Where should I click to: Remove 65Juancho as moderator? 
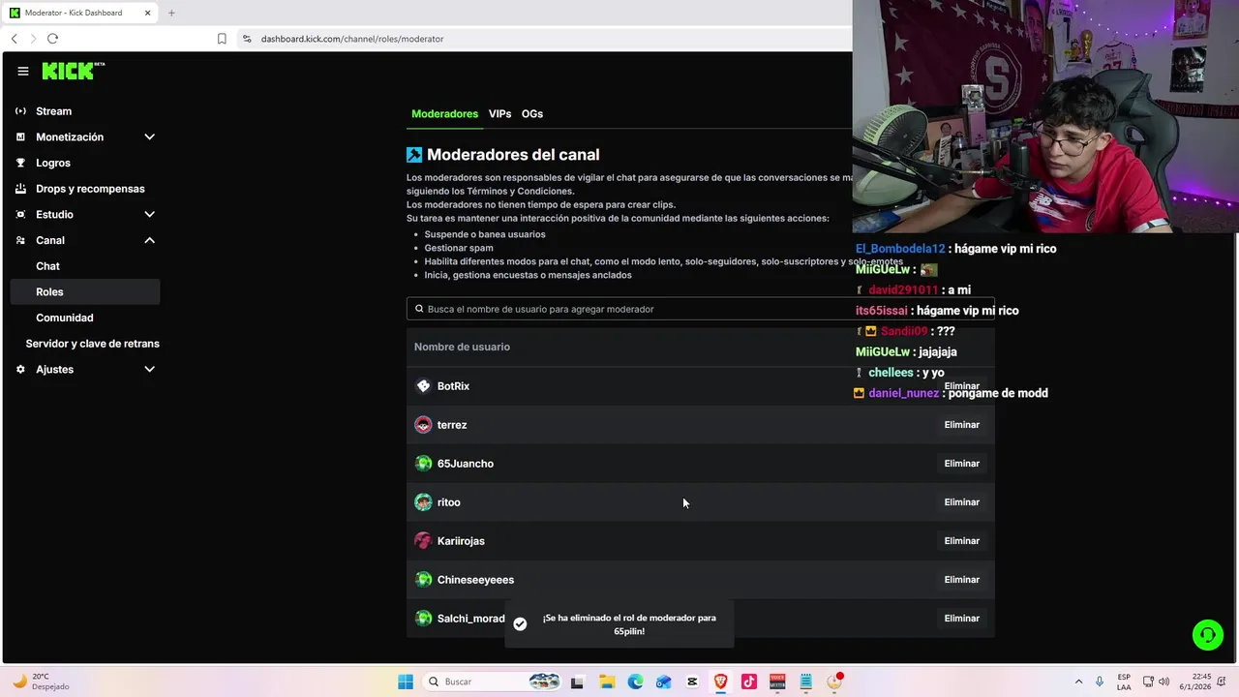pos(961,463)
